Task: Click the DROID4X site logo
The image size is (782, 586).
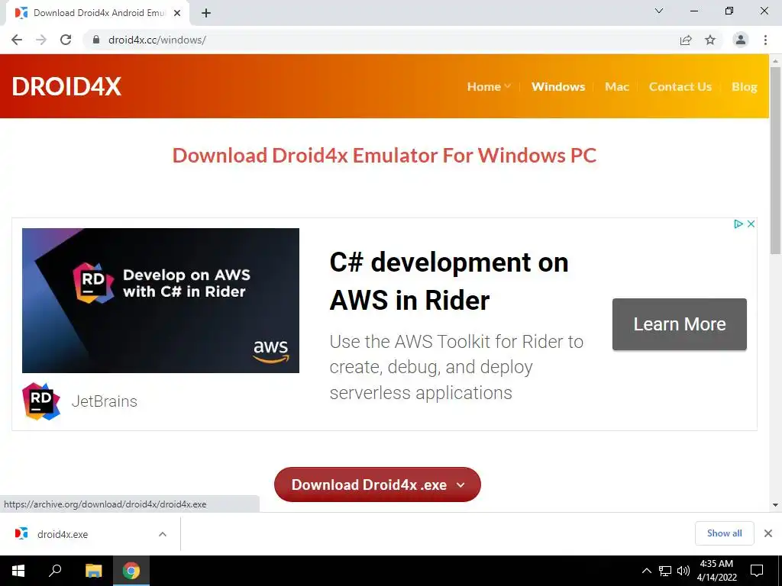Action: [x=66, y=86]
